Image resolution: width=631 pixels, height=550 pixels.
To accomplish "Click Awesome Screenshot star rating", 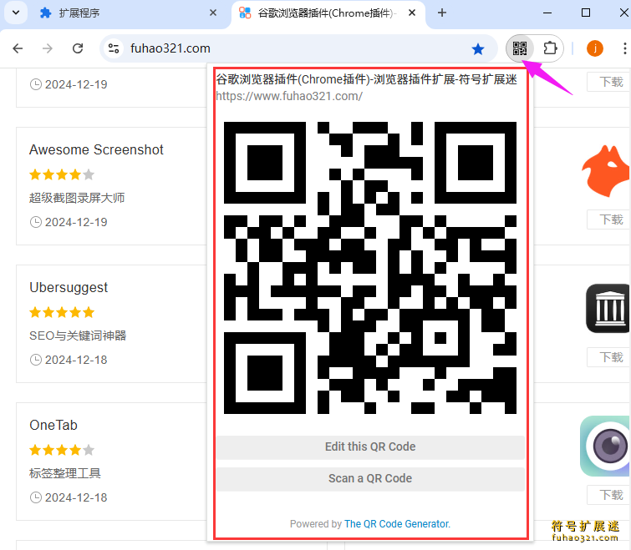I will [x=62, y=174].
